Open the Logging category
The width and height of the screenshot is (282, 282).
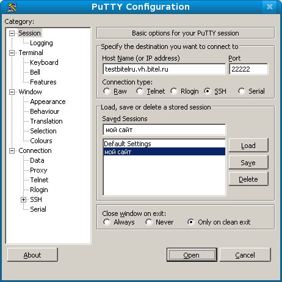coord(42,43)
